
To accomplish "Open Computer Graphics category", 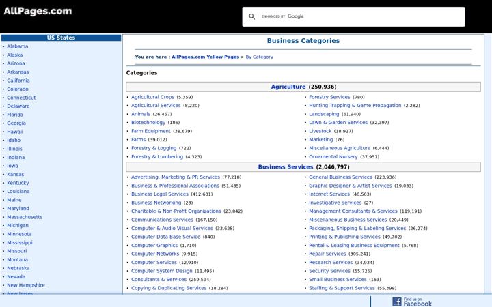I will tap(154, 246).
